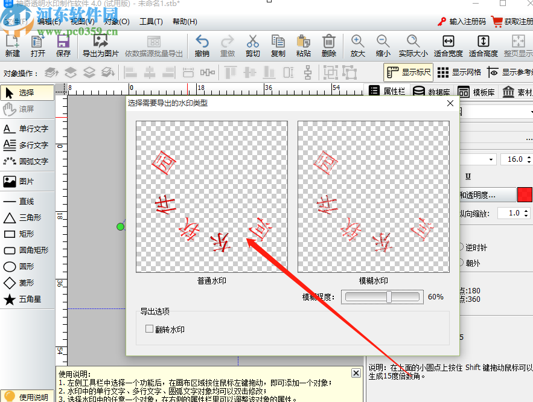
Task: Click the Redo (重做) icon
Action: pos(228,46)
